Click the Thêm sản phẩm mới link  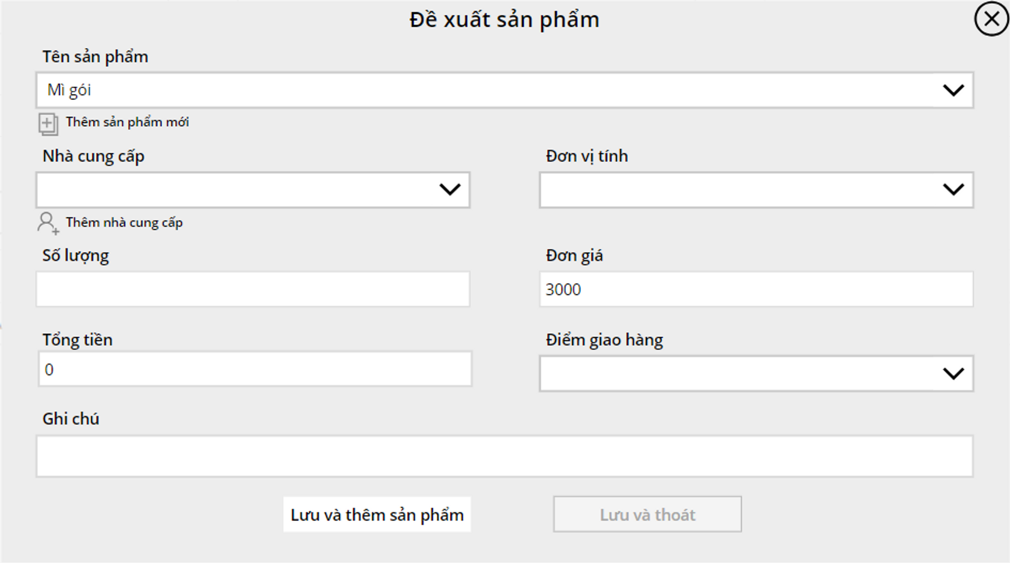point(127,122)
